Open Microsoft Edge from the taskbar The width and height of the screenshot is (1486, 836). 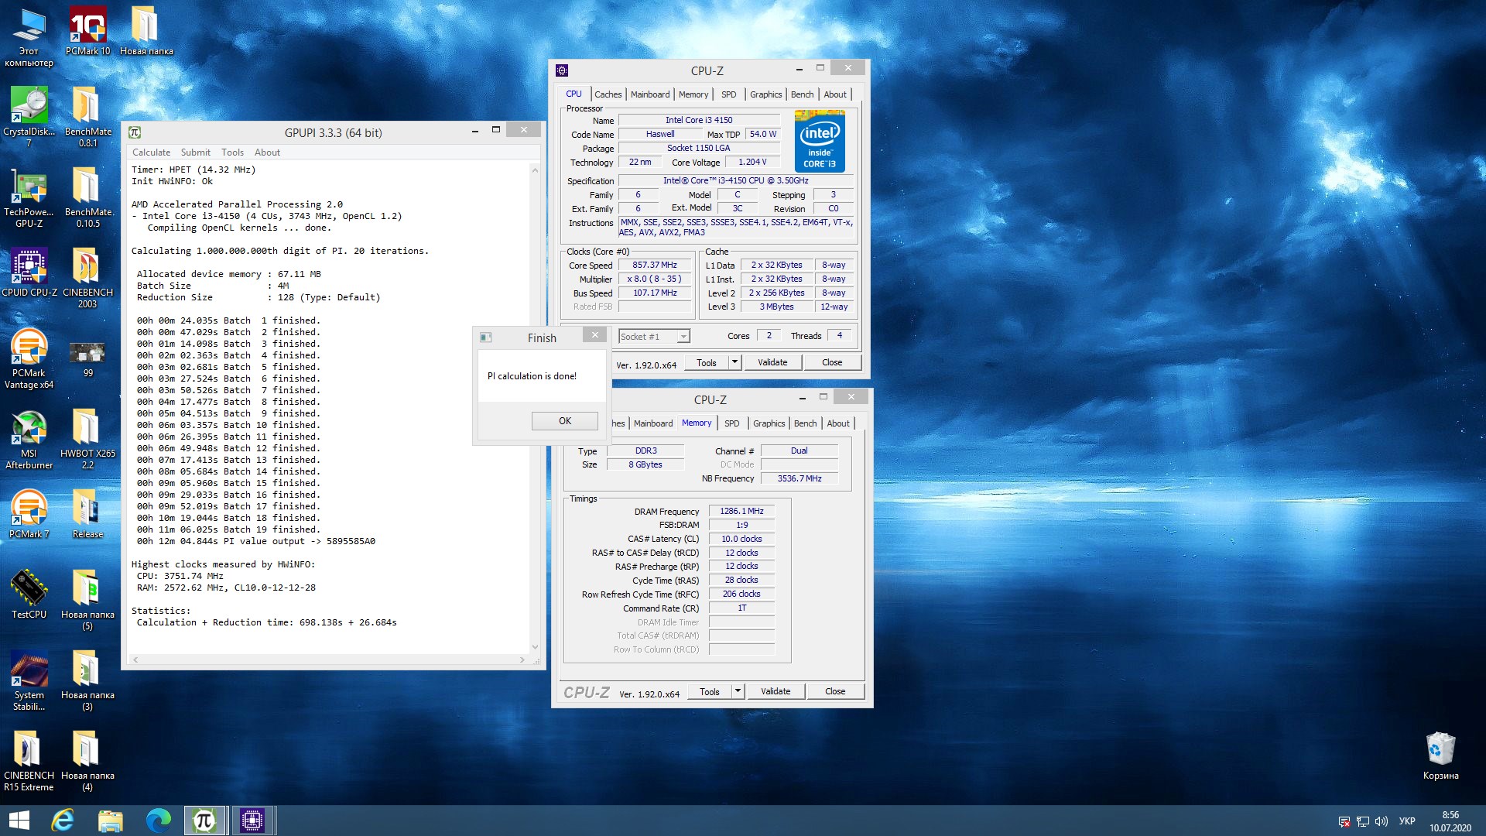pos(158,820)
